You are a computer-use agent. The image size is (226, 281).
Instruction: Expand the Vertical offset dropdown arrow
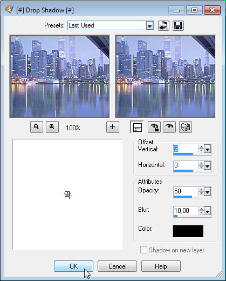208,149
